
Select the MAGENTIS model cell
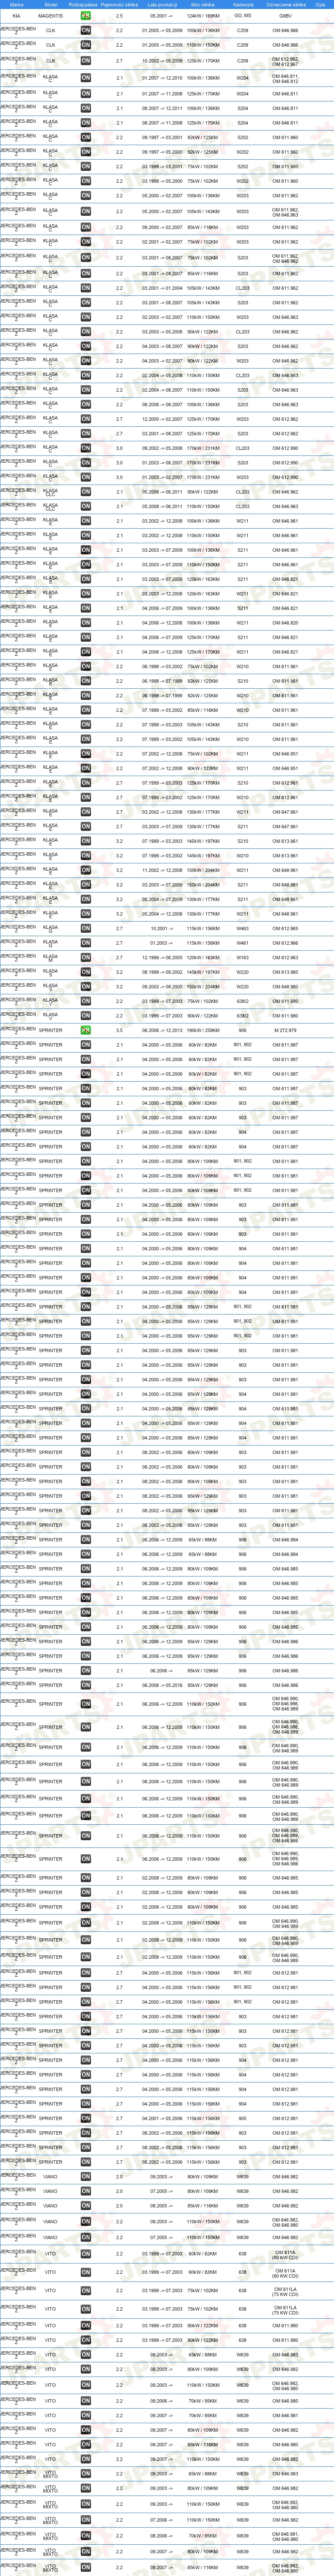[x=51, y=16]
